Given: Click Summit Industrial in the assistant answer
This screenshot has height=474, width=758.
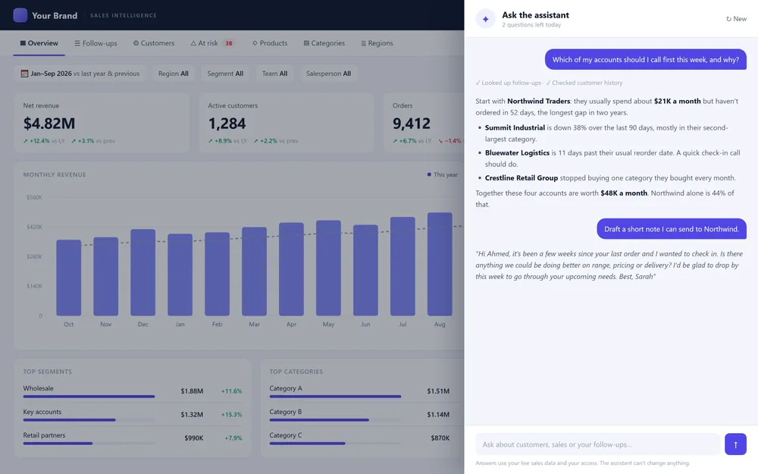Looking at the screenshot, I should tap(515, 127).
